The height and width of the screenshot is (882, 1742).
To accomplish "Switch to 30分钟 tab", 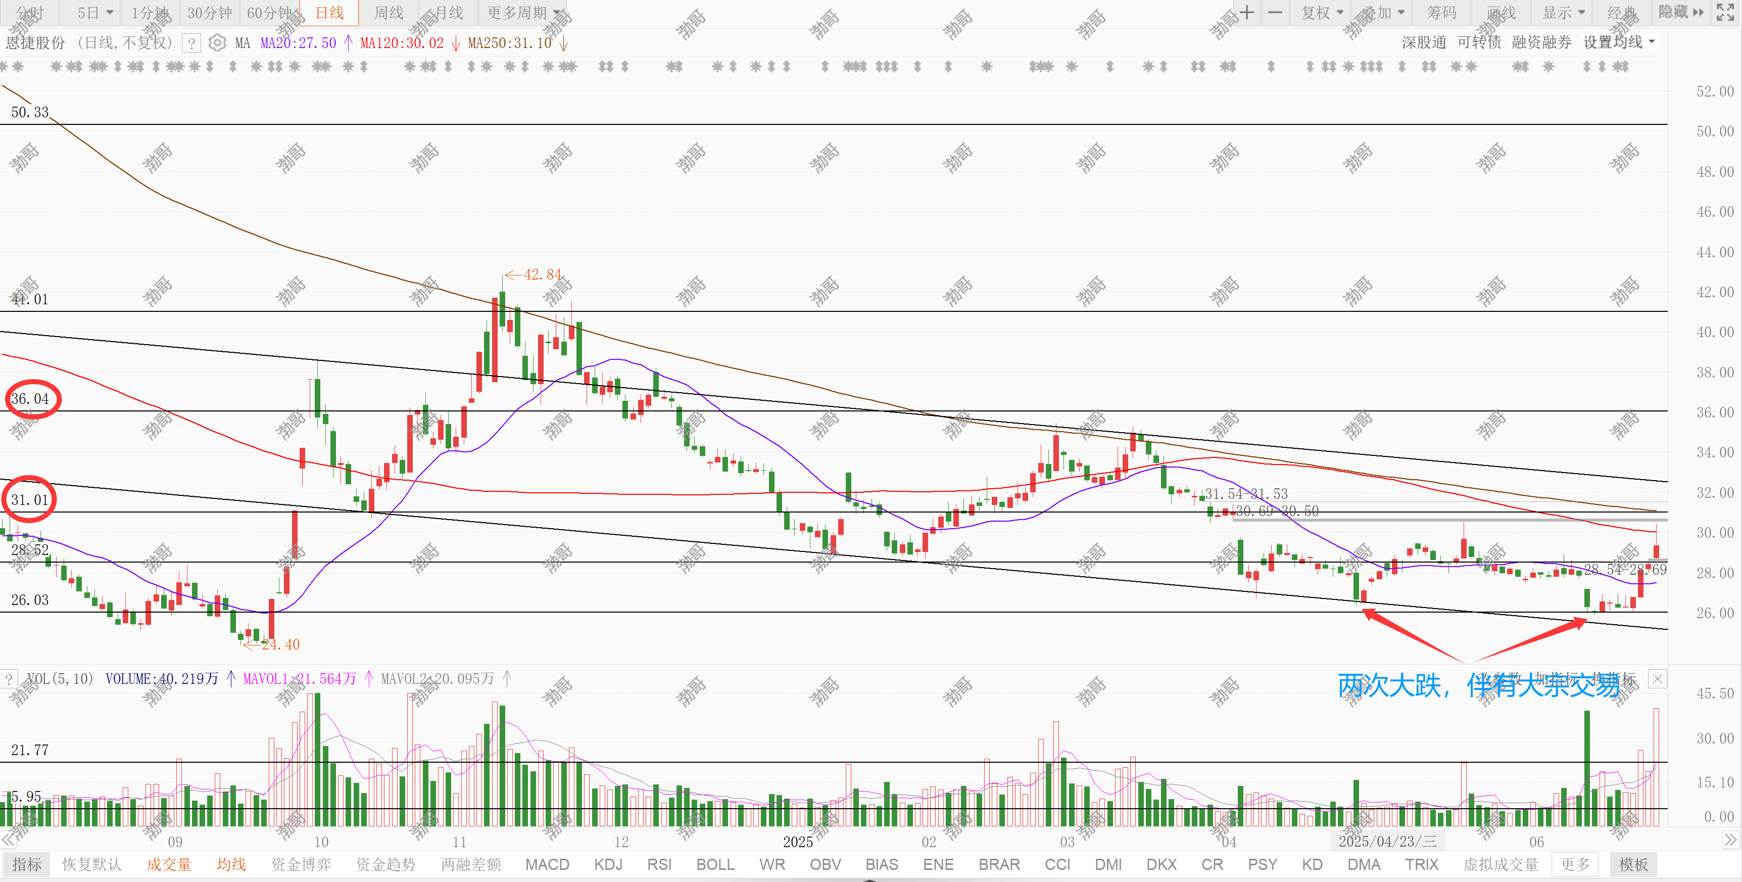I will [210, 13].
